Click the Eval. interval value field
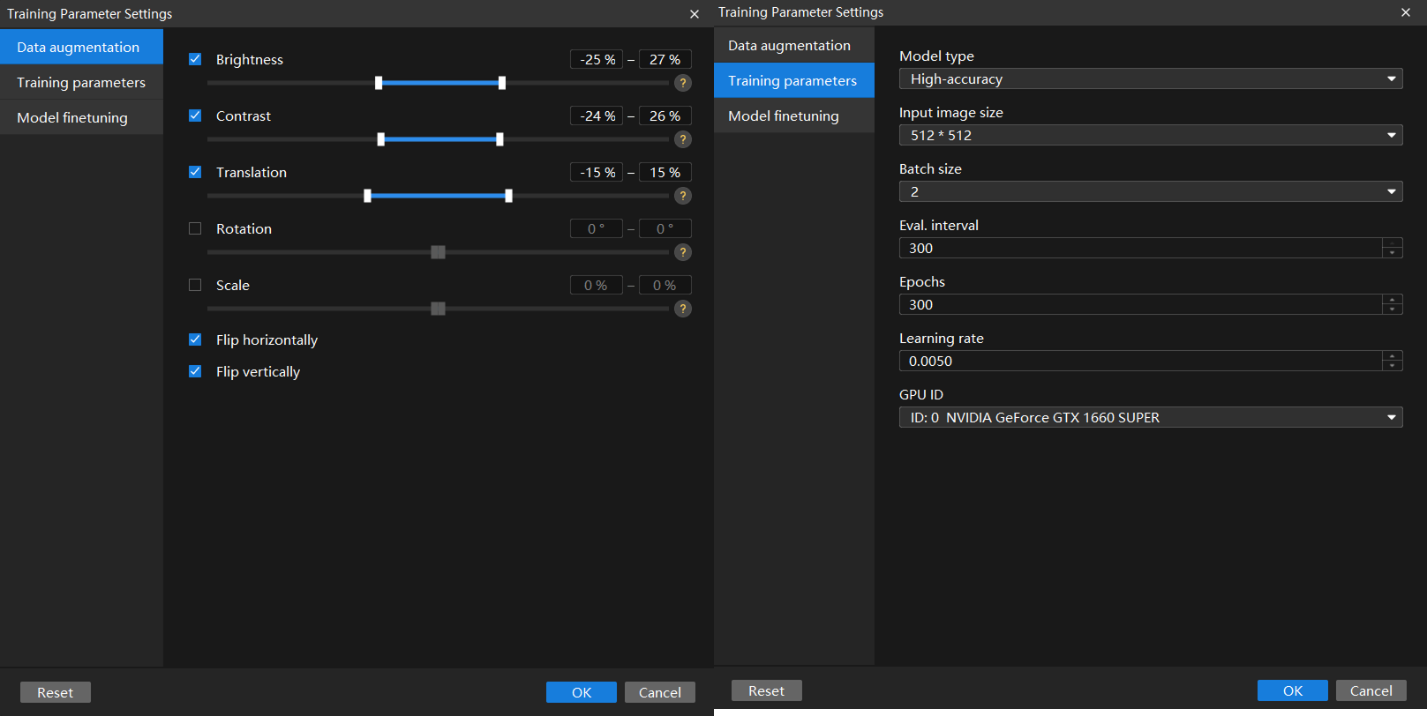Screen dimensions: 1427x716 coord(1140,248)
